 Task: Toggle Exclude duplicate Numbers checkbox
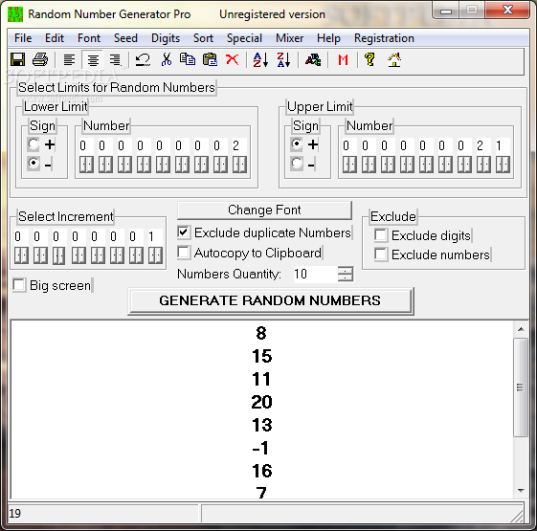pos(184,232)
